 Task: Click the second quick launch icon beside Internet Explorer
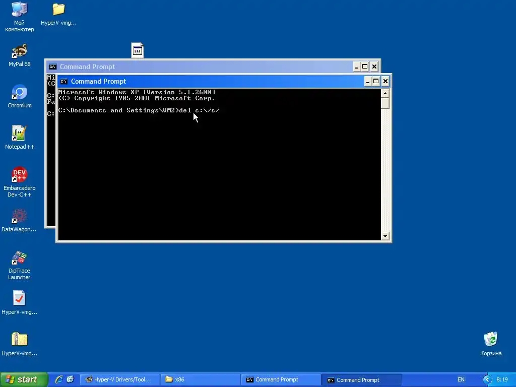[x=71, y=379]
